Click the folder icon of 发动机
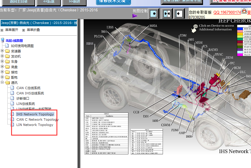The height and width of the screenshot is (168, 251). (x=7, y=56)
